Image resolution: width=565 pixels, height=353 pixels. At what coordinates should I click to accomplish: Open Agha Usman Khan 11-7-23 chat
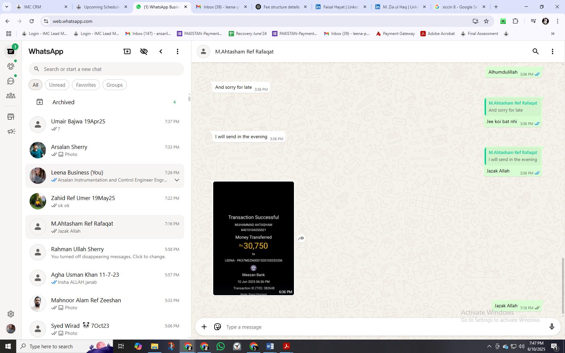pos(105,278)
